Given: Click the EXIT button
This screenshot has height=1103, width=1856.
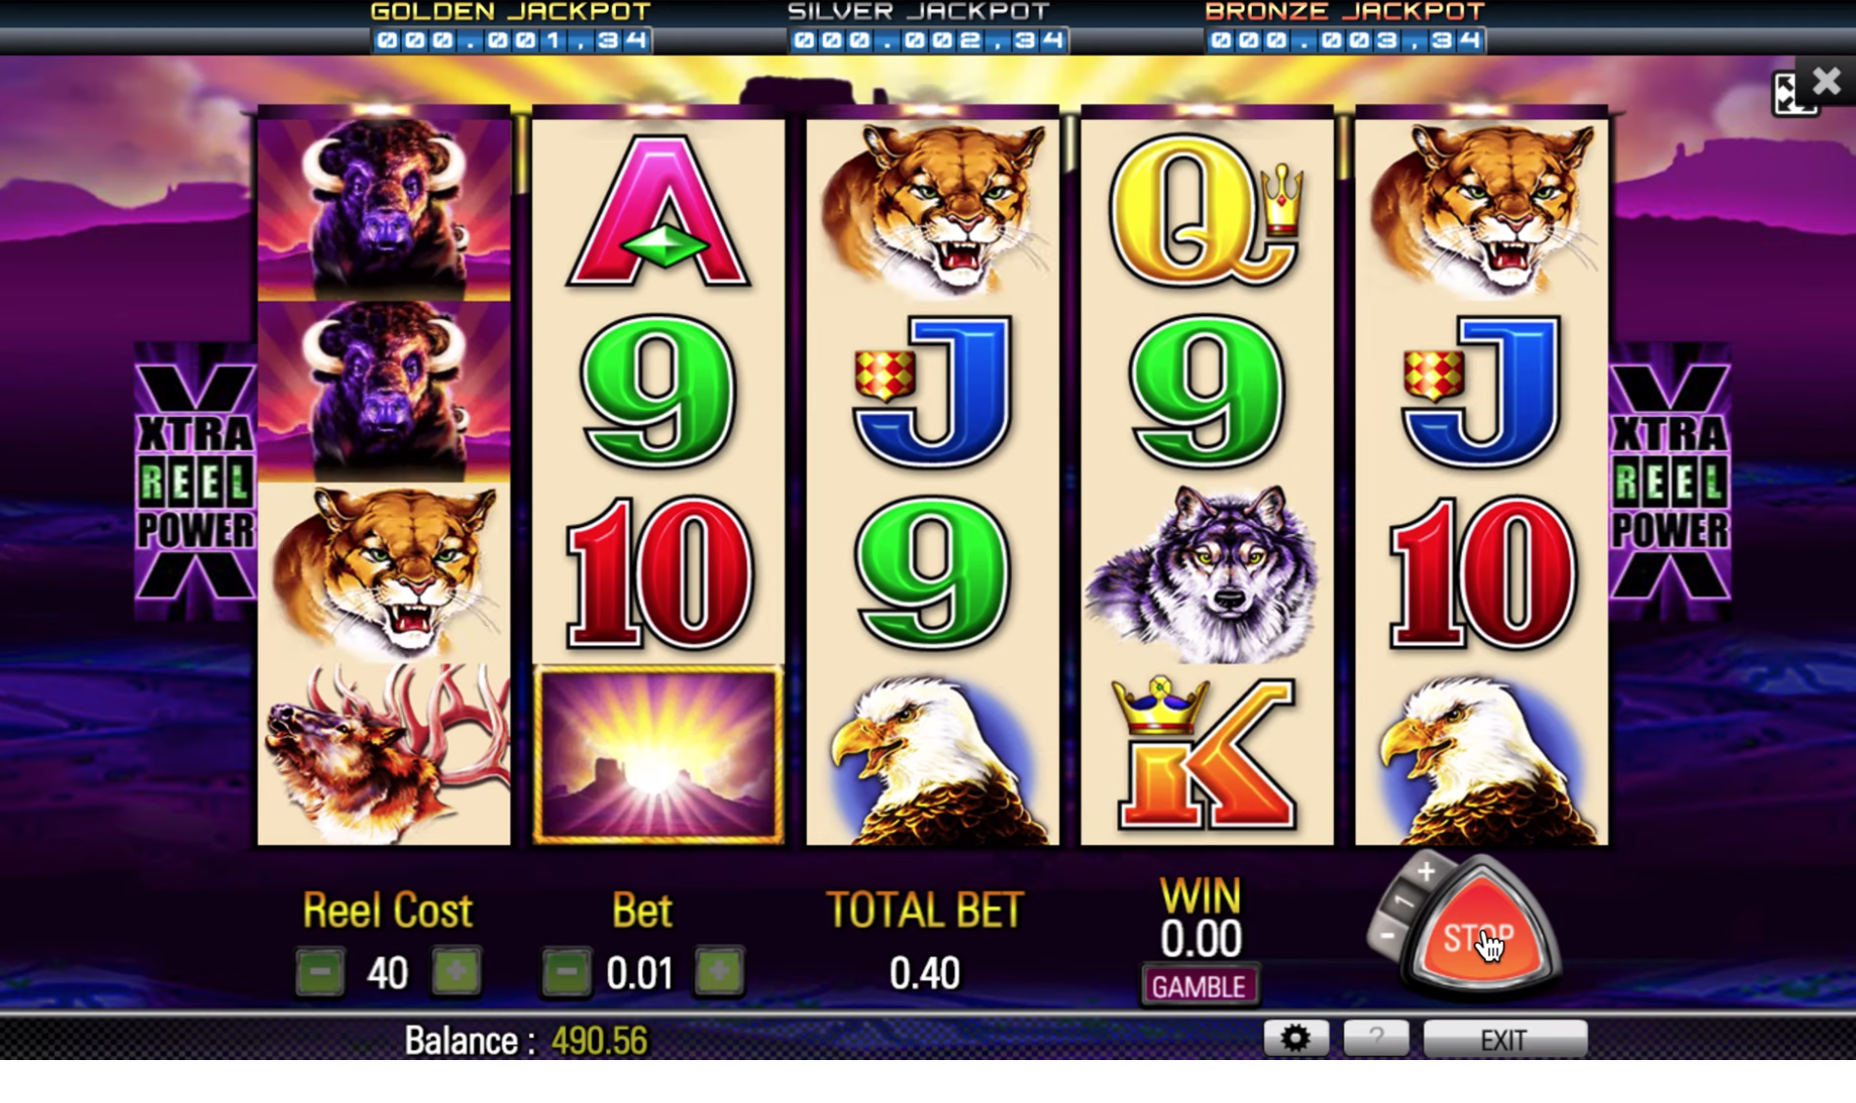Looking at the screenshot, I should (1505, 1039).
